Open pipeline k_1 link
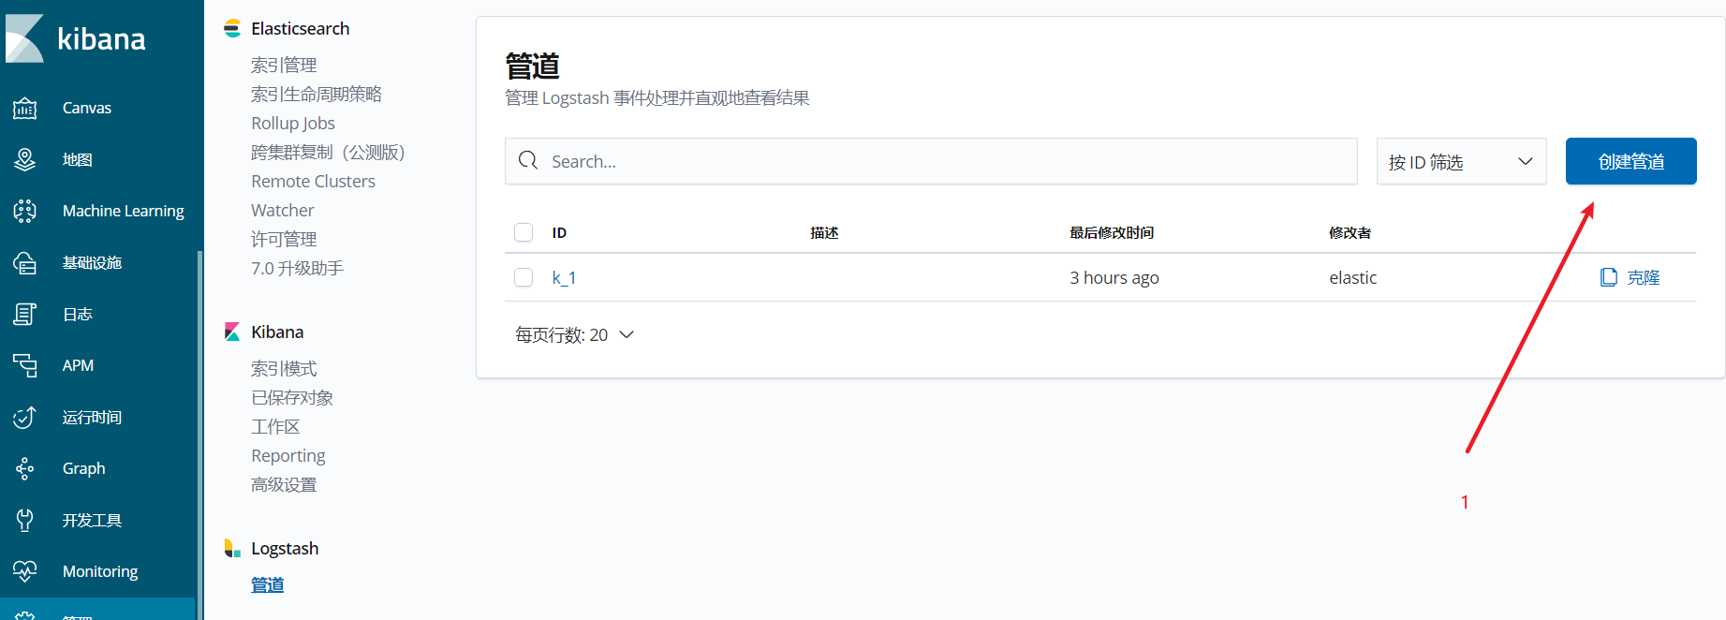This screenshot has height=620, width=1726. point(564,277)
